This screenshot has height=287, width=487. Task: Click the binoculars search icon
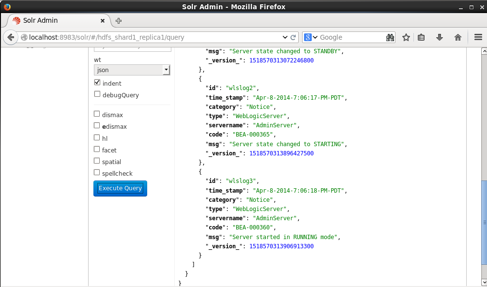(x=390, y=37)
